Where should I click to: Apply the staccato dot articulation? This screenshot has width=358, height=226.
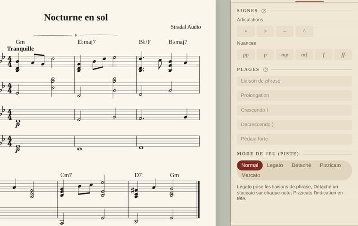coord(246,31)
